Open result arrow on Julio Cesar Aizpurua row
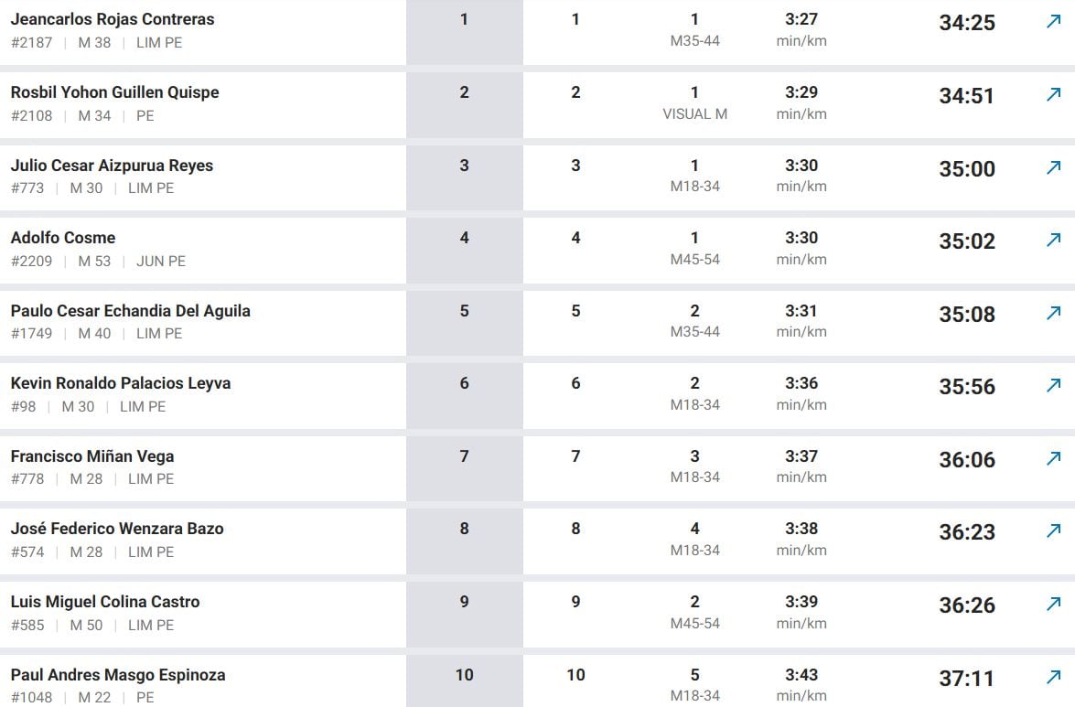The height and width of the screenshot is (707, 1075). (x=1054, y=167)
